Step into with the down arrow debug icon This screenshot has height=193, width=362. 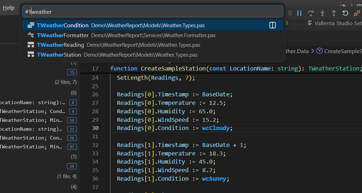322,13
